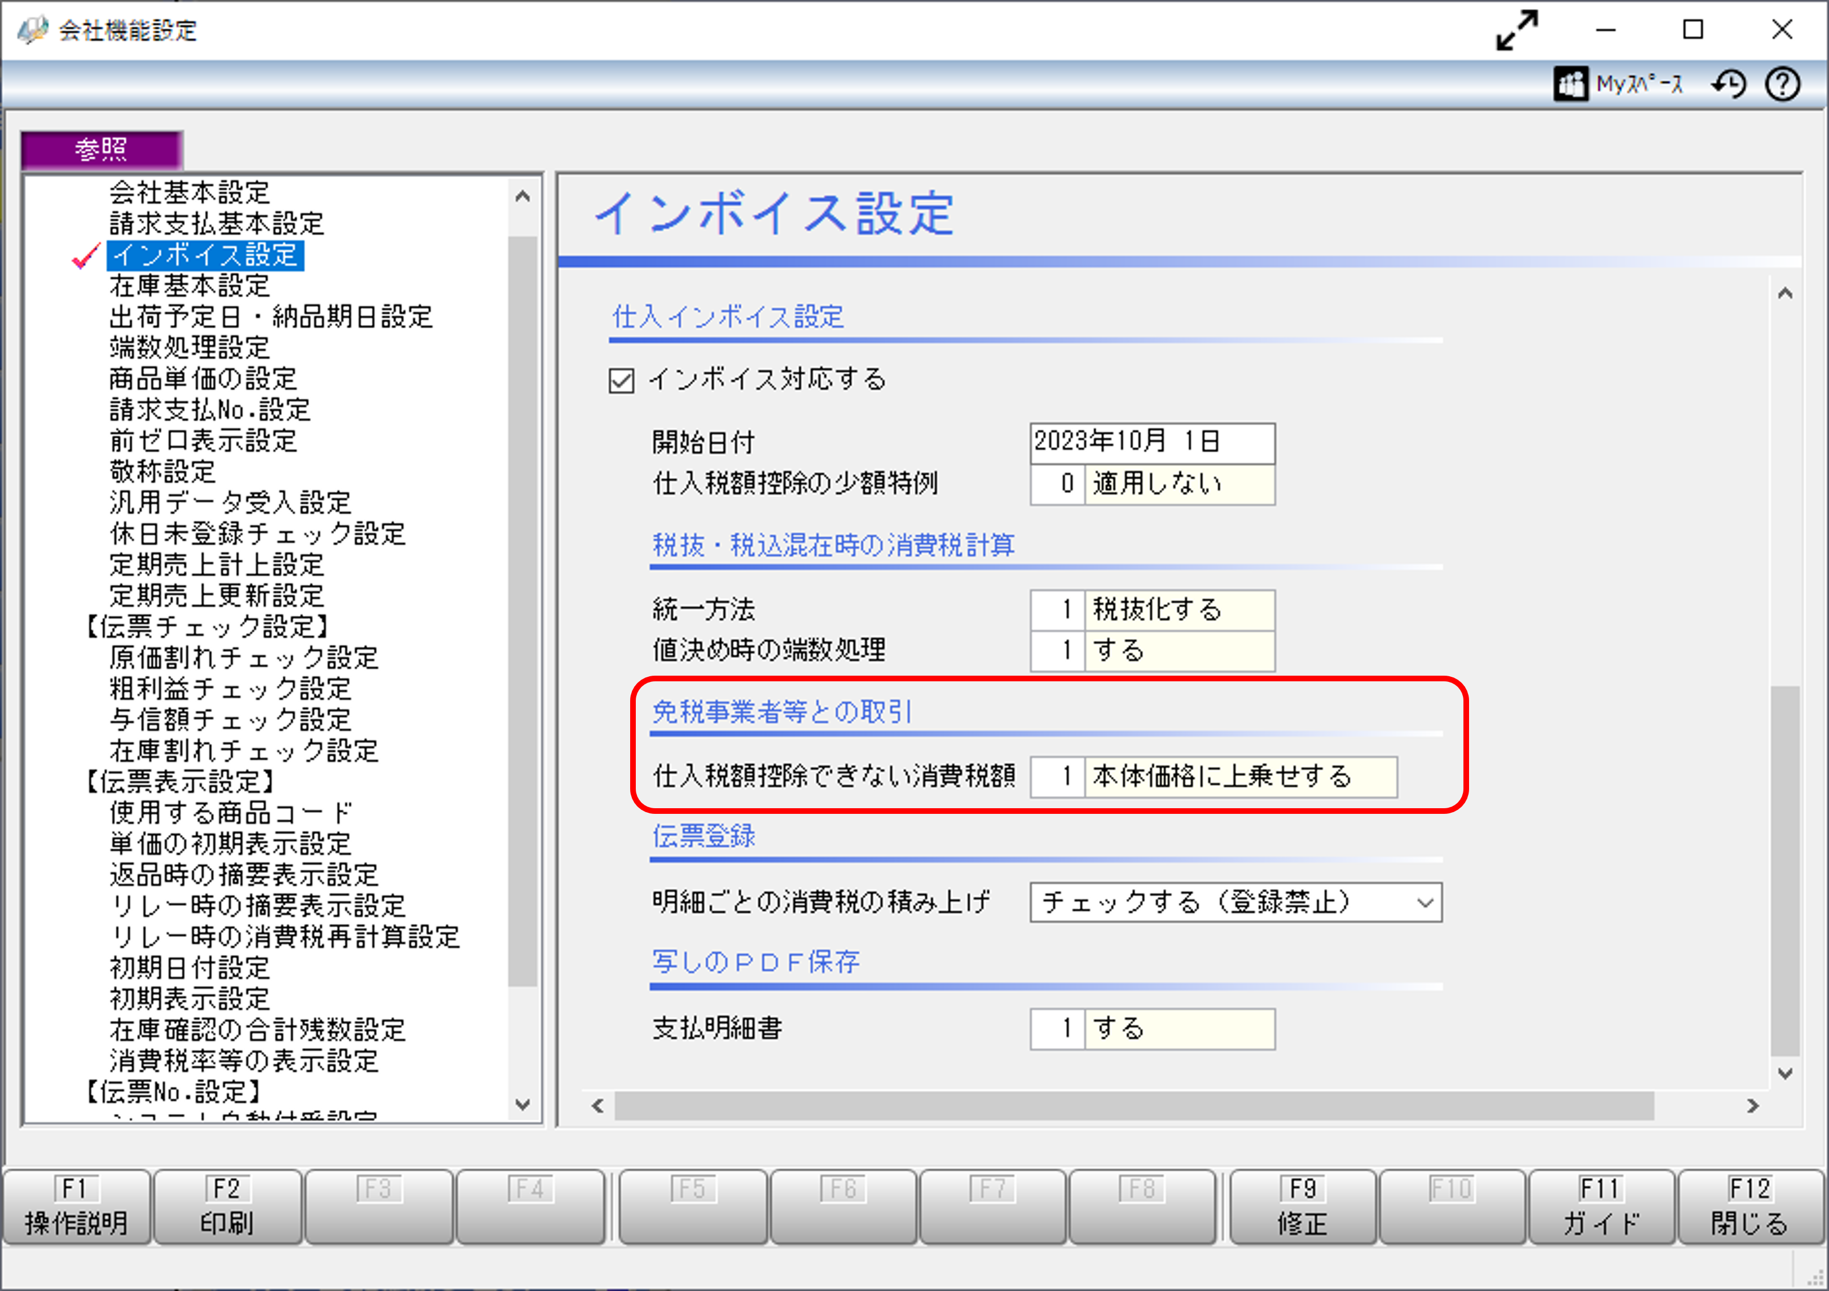
Task: Select 前ゼロ表示設定 item
Action: coord(203,440)
